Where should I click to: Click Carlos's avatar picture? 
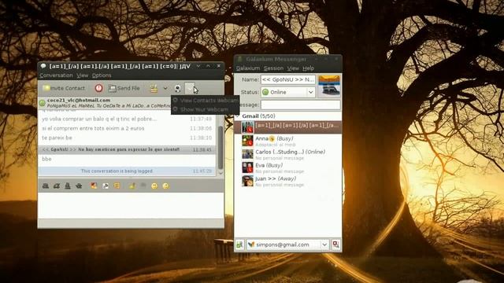[x=247, y=154]
